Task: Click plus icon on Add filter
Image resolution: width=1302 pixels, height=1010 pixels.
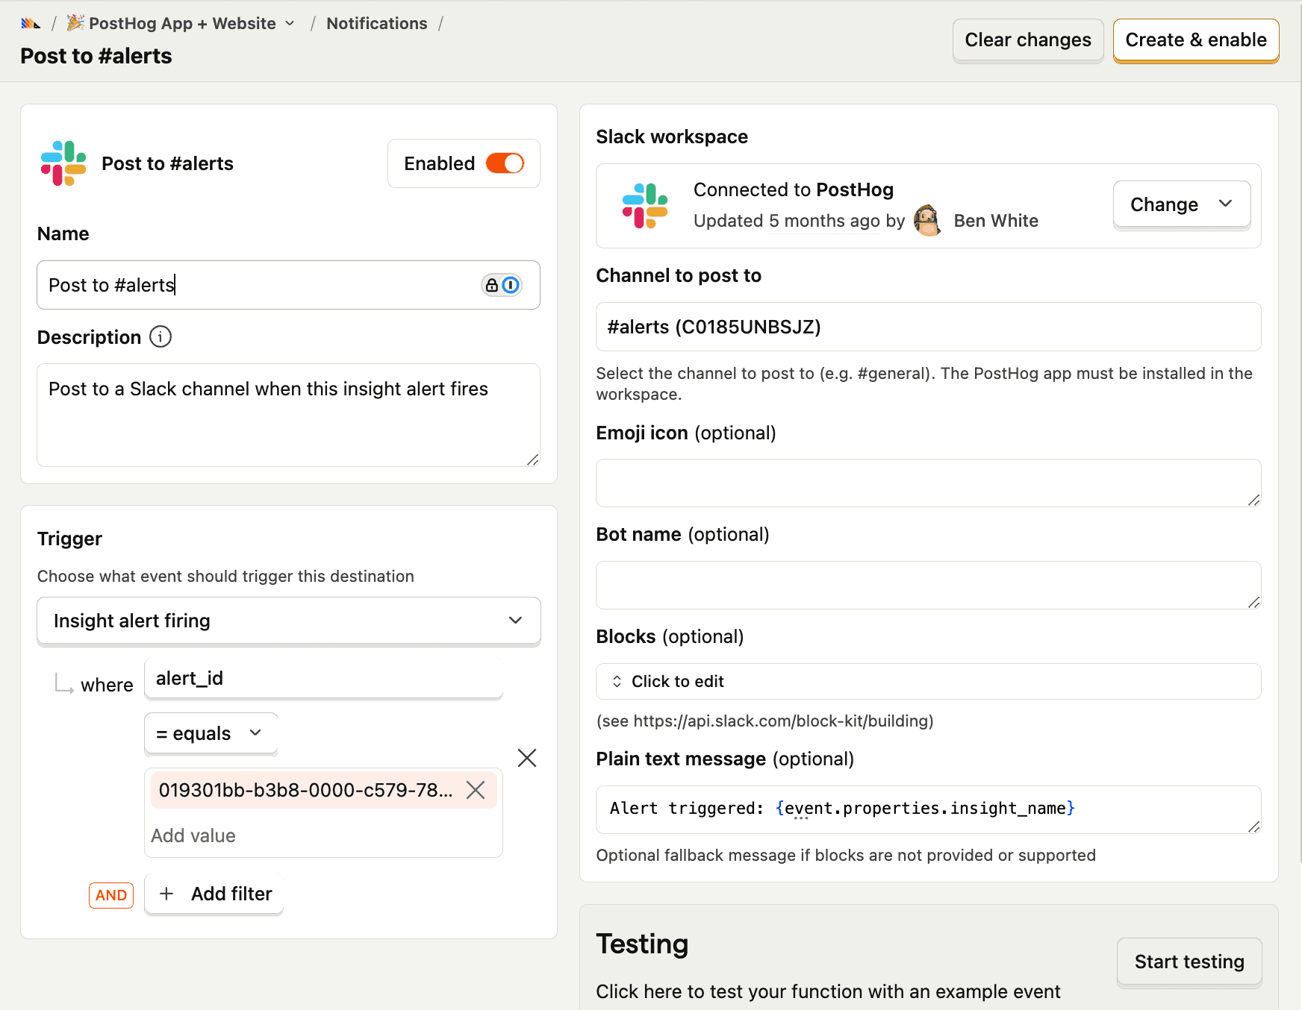Action: pos(166,894)
